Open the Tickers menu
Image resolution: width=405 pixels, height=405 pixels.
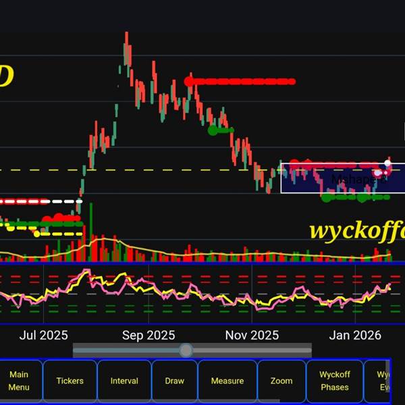70,381
